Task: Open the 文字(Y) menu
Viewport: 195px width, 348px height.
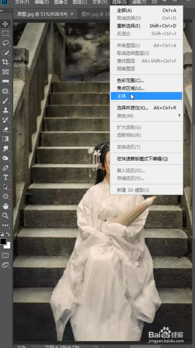Action: click(x=99, y=2)
